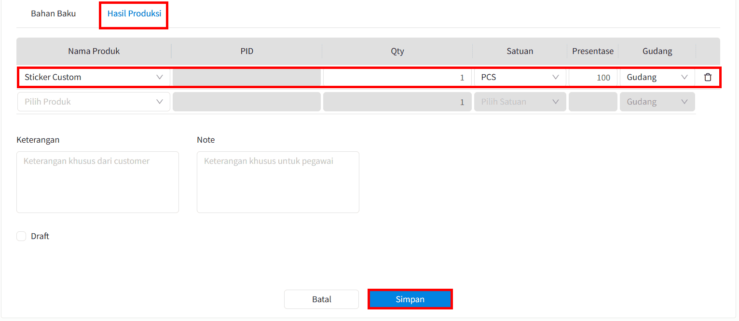Open the Gudang dropdown in second row
Screen dimensions: 739x321
[657, 102]
